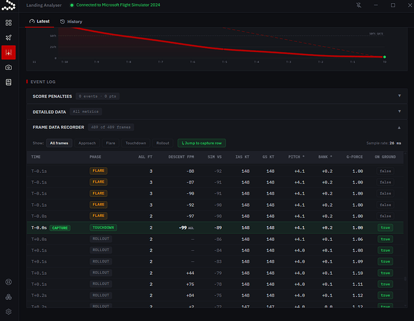Open the logbook document sidebar icon
The width and height of the screenshot is (414, 321).
(x=8, y=82)
